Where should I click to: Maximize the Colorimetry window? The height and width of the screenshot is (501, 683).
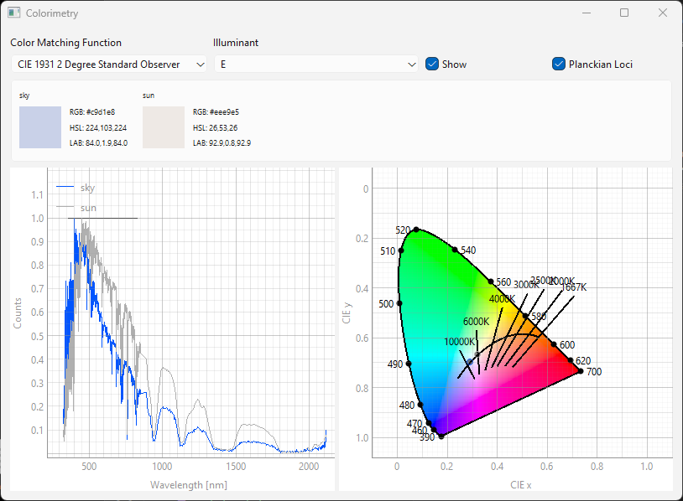[x=624, y=13]
